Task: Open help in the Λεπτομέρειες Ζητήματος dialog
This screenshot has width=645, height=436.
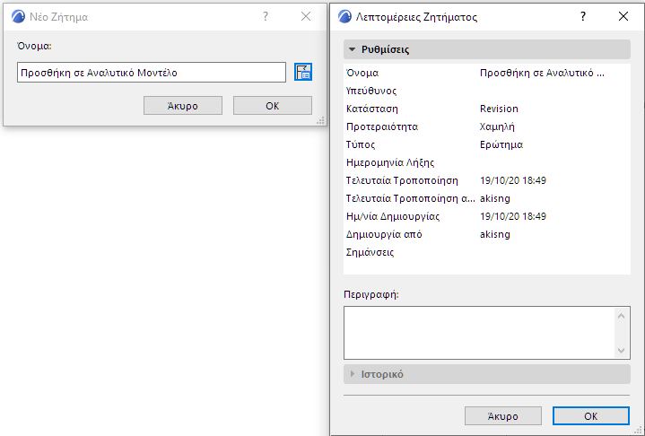Action: click(583, 16)
